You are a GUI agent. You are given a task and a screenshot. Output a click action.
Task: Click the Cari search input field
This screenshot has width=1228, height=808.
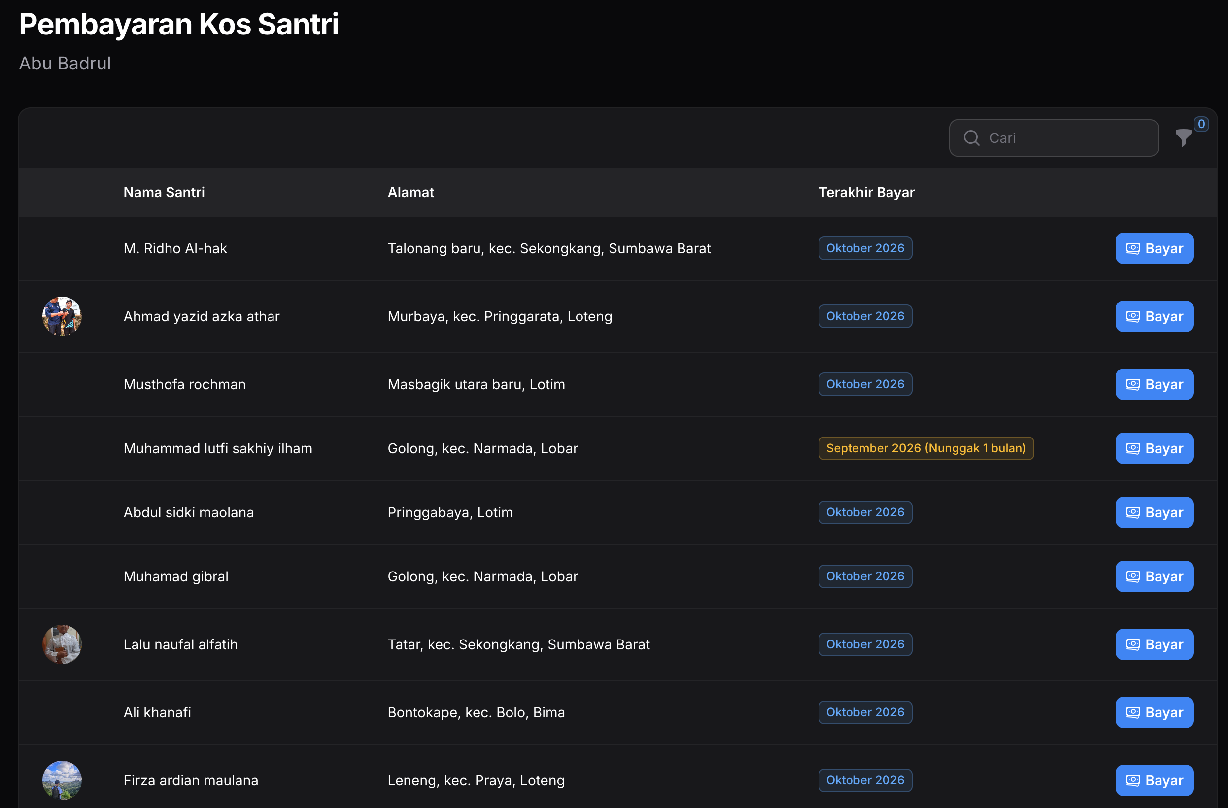1054,138
